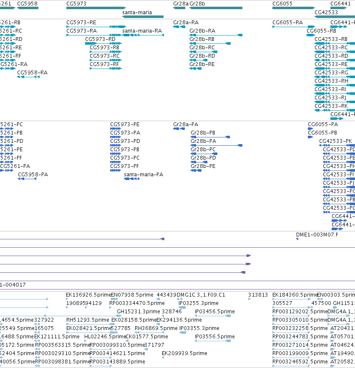Viewport: 355px width, 368px height.
Task: Select EST RP003334470.5prime
Action: [137, 303]
